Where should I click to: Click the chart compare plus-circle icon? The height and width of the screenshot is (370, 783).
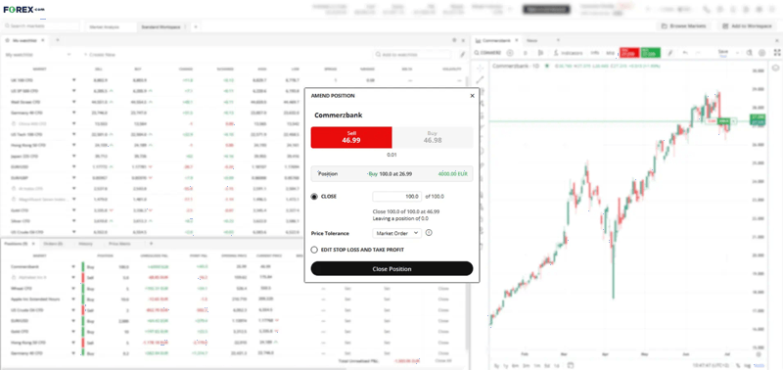click(x=510, y=53)
